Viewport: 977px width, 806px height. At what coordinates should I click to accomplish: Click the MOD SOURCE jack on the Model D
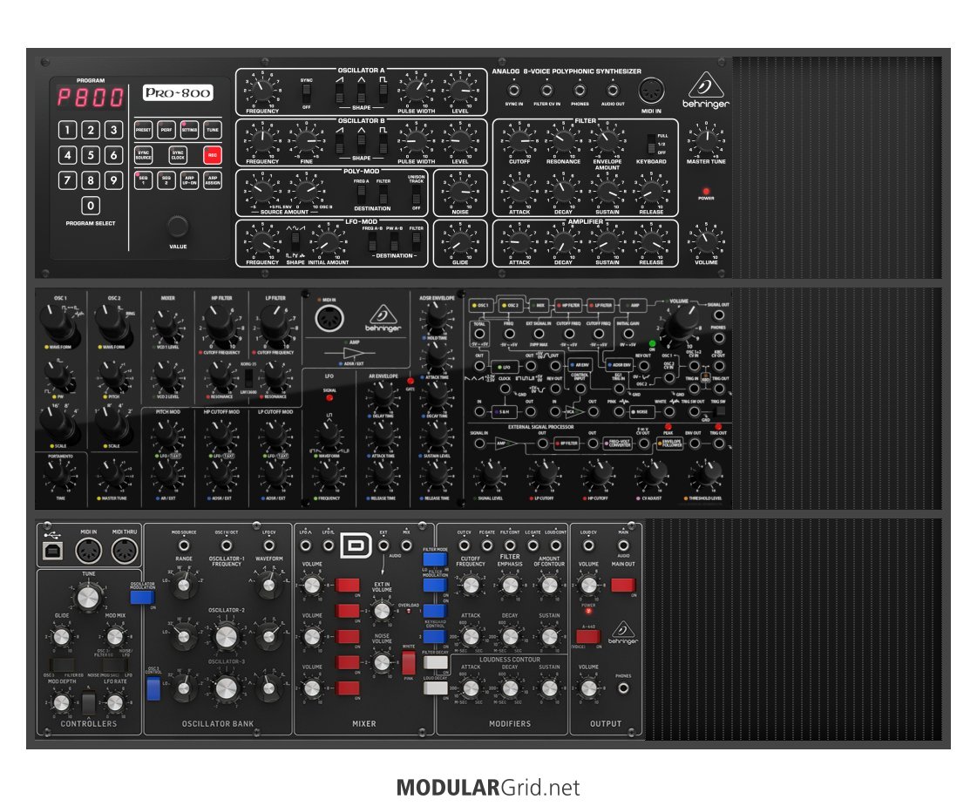click(184, 545)
